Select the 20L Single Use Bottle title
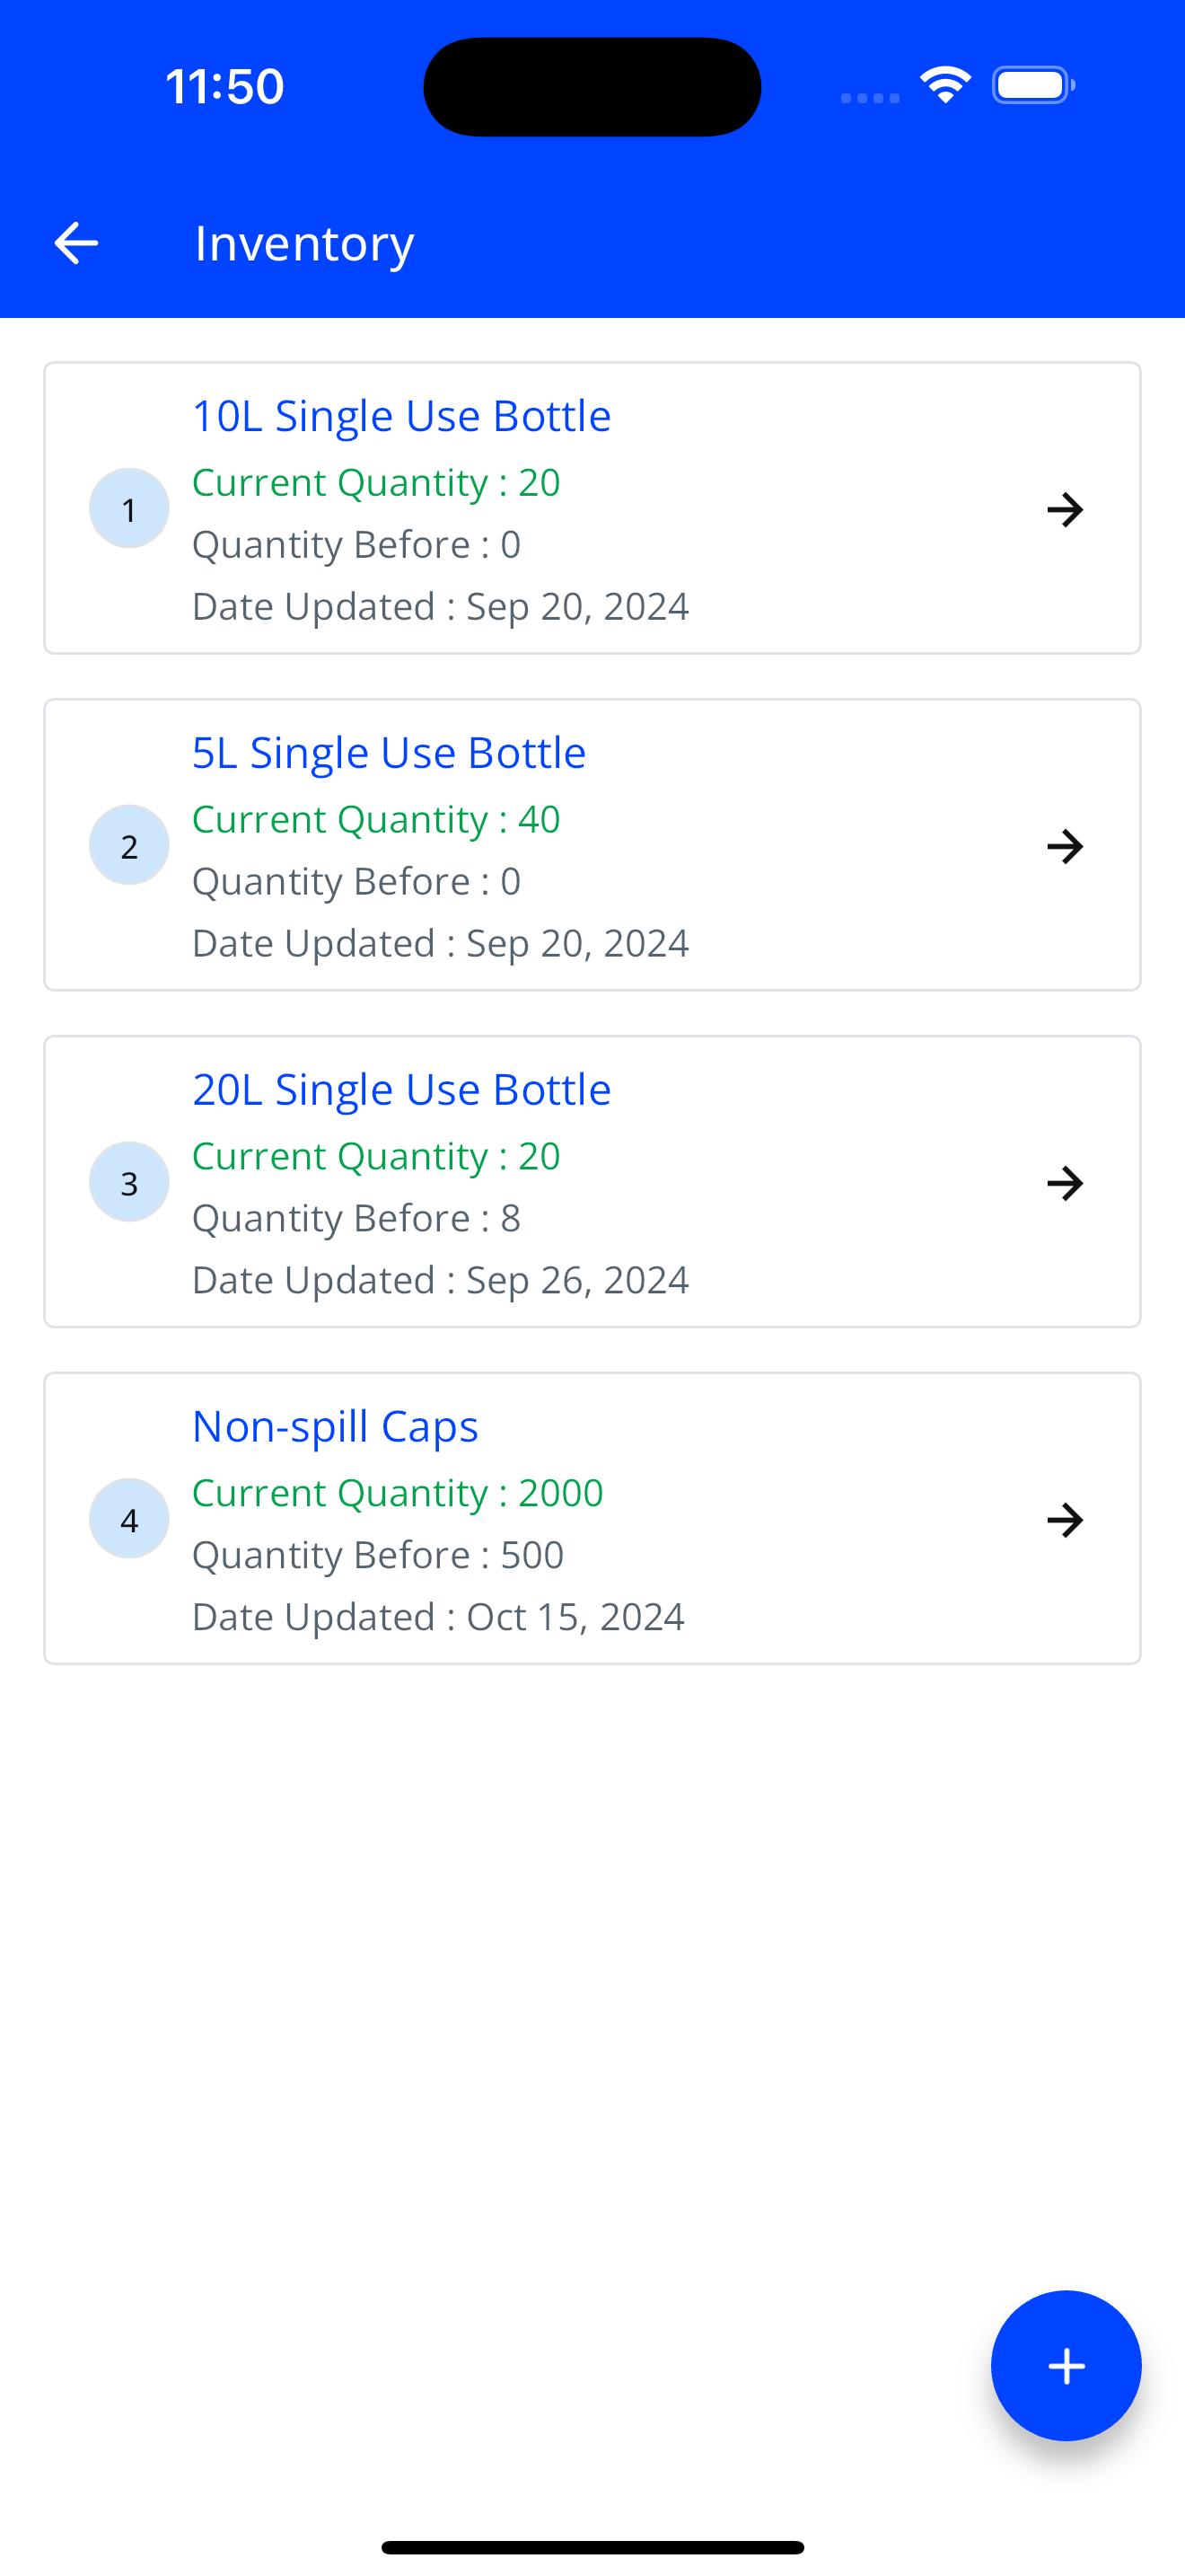The height and width of the screenshot is (2576, 1185). coord(401,1089)
